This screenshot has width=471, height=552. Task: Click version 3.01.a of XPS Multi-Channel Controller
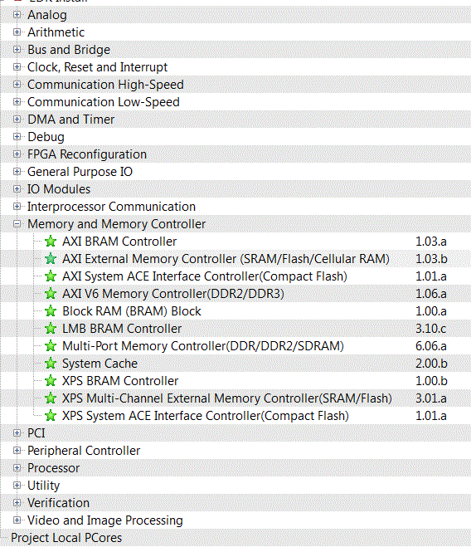pos(431,398)
